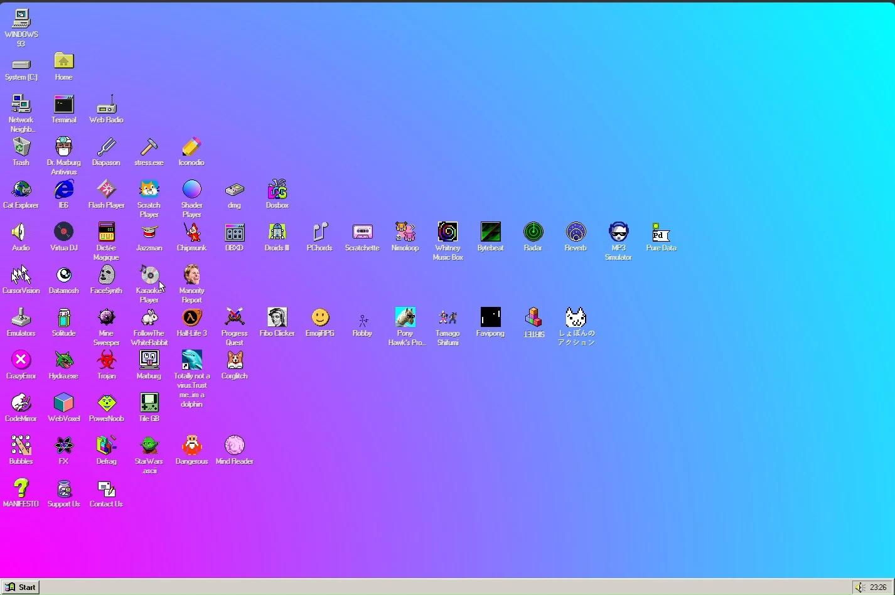
Task: Open StarWars.ascii Yoda icon
Action: pos(149,446)
